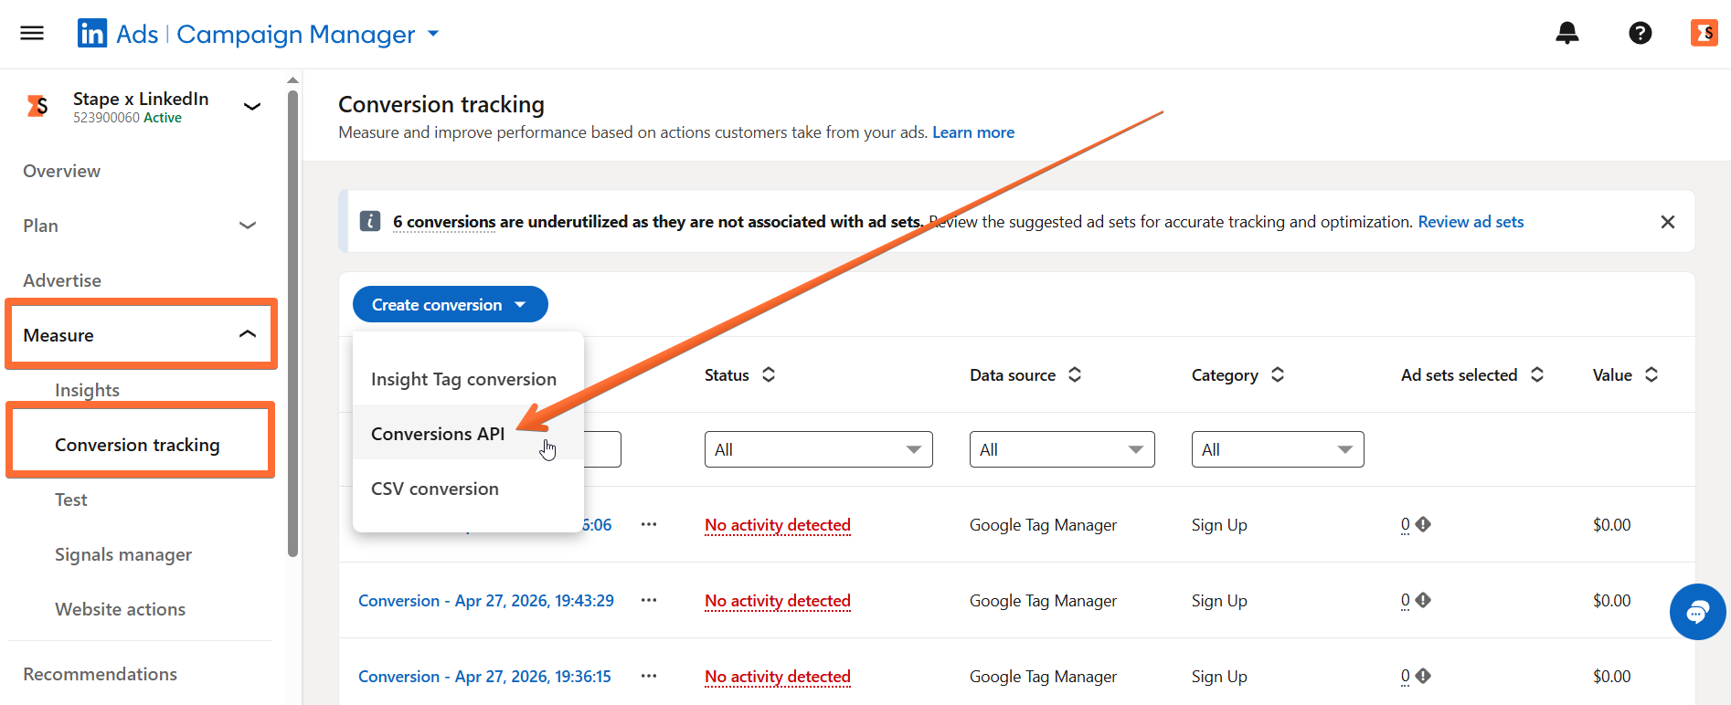Open the help question mark icon
Viewport: 1731px width, 705px height.
[1641, 34]
